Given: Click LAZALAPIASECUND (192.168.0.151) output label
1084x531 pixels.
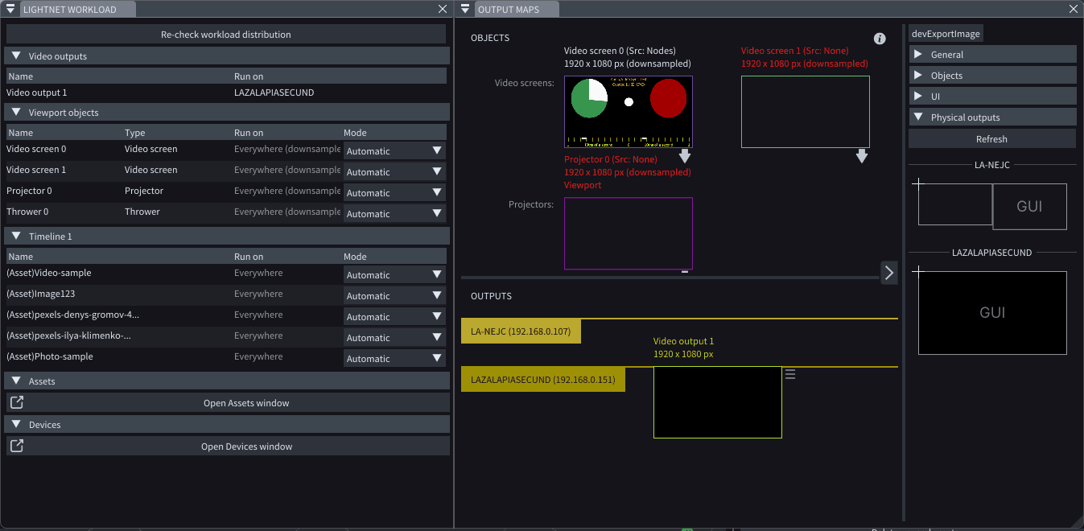Looking at the screenshot, I should pyautogui.click(x=543, y=380).
